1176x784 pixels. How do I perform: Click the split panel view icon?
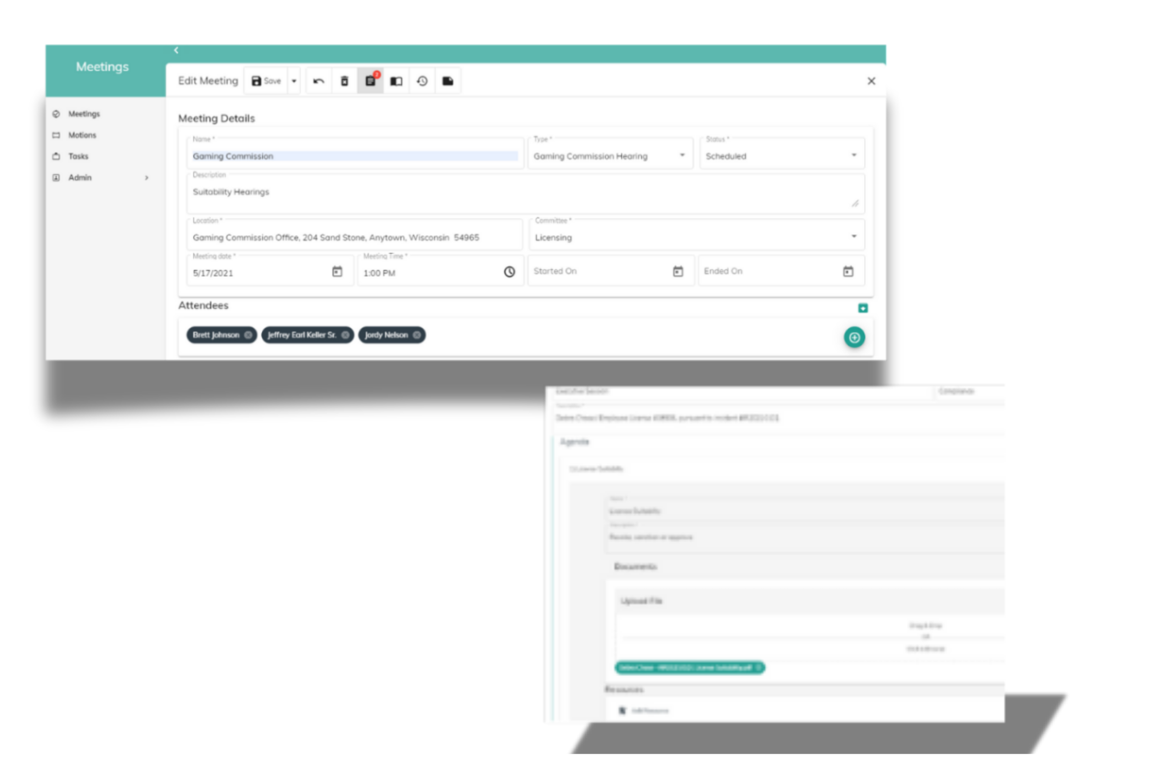click(x=396, y=81)
